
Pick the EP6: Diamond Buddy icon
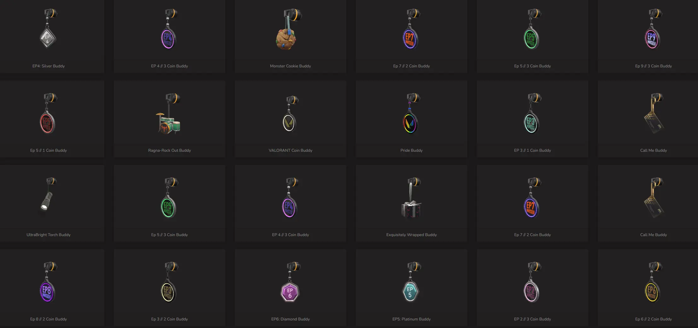click(x=291, y=282)
